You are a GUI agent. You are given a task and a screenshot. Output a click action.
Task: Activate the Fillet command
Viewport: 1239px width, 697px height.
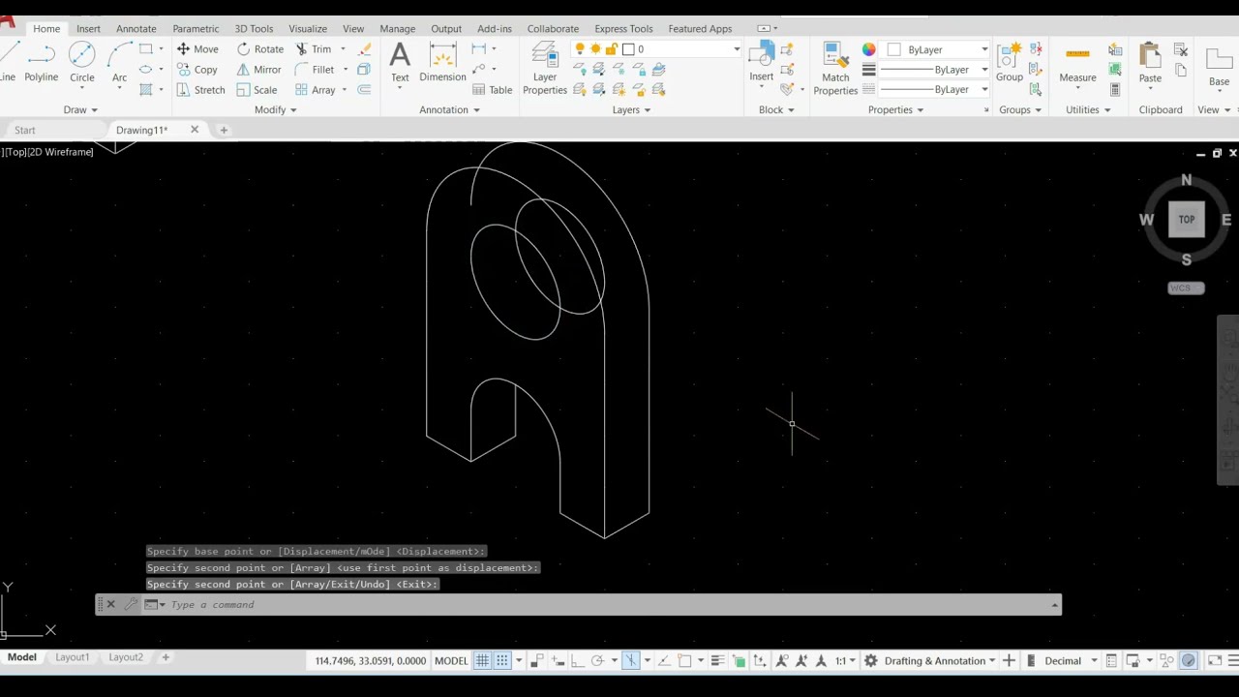click(315, 70)
